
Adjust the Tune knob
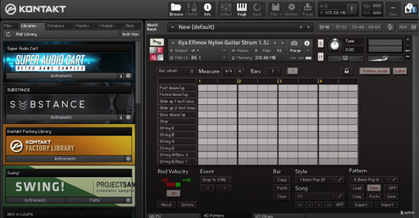pos(335,46)
